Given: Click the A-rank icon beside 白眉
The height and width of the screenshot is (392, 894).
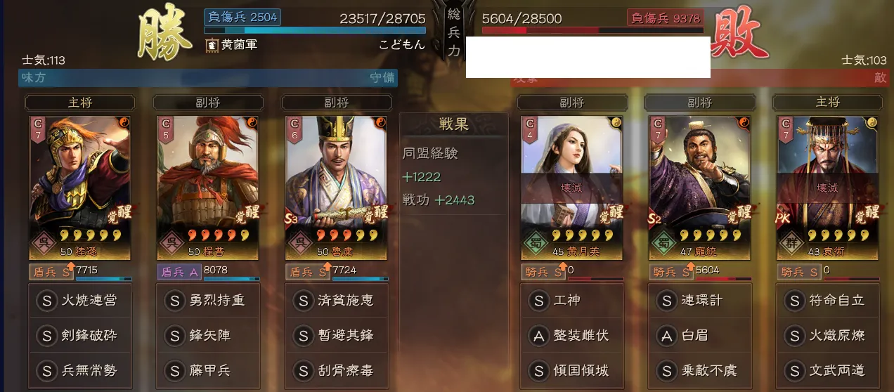Looking at the screenshot, I should point(667,336).
